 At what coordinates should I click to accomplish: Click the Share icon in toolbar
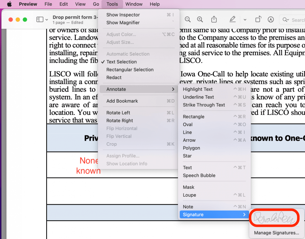214,19
